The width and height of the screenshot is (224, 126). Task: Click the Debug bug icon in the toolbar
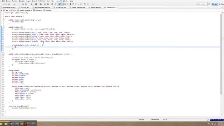[x=31, y=4]
